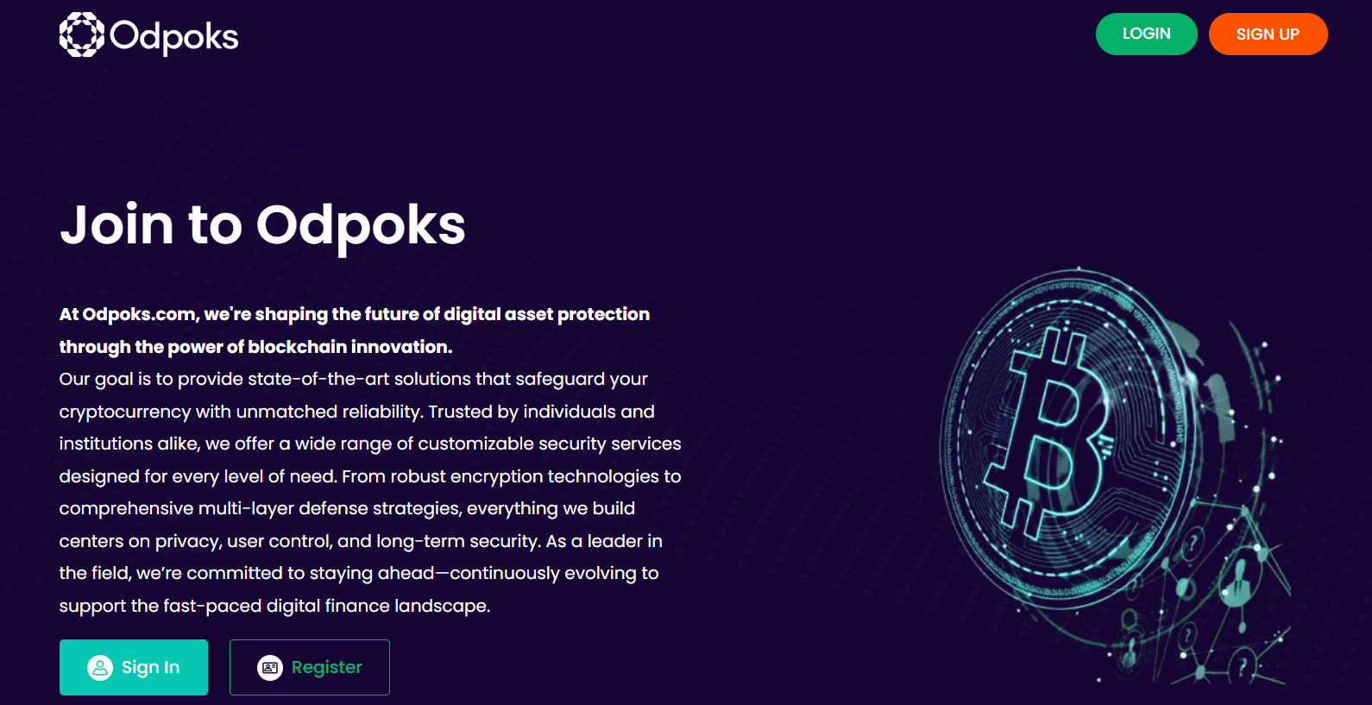Click the "support the fast-paced digital finance" line
The image size is (1372, 705).
tap(274, 606)
